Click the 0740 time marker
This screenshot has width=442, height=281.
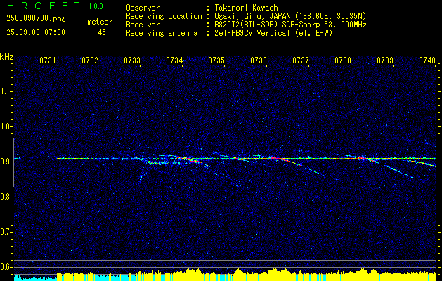tap(427, 60)
